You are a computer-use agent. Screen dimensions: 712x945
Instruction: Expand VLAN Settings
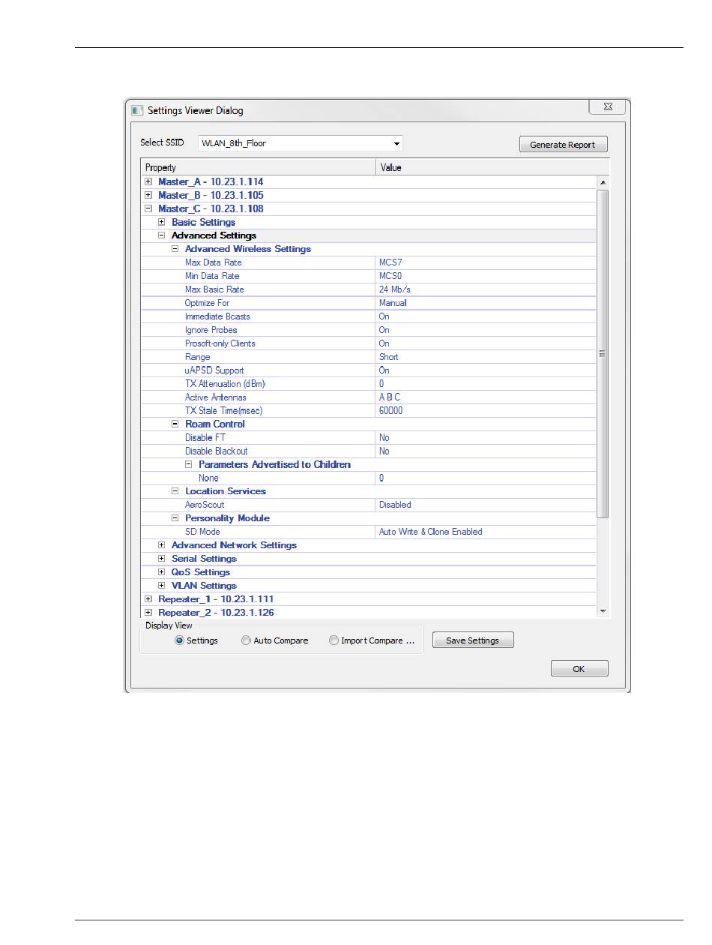pos(162,586)
